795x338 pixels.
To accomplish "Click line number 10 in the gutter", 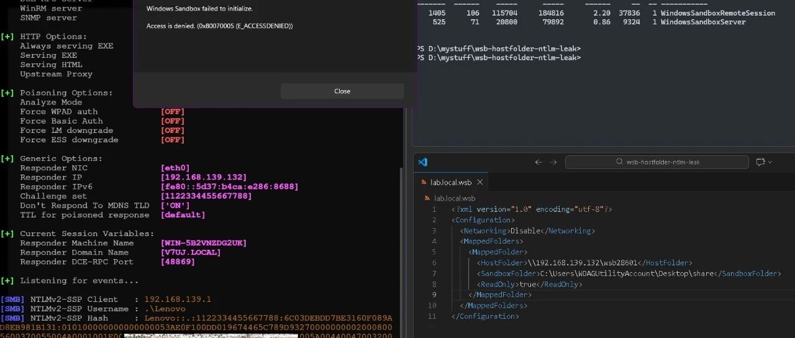I will [x=432, y=305].
